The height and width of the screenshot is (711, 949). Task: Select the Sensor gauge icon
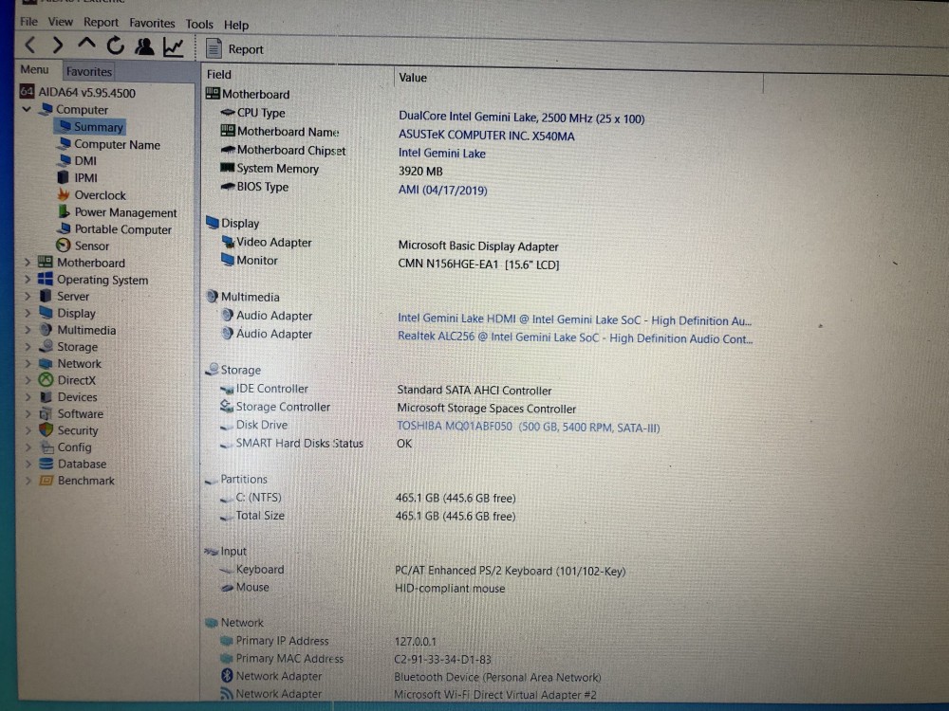coord(63,246)
